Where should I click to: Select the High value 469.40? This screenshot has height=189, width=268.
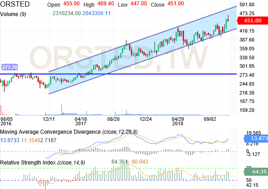pos(106,4)
